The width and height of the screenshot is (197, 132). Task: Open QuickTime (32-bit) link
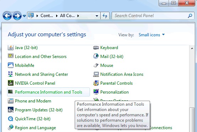[x=33, y=119]
